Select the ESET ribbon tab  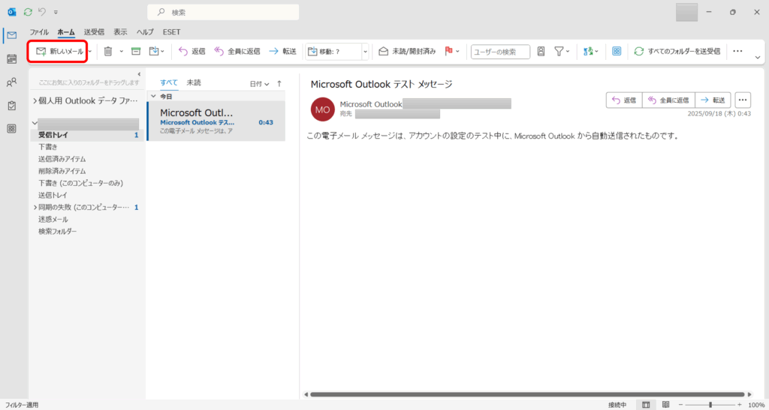(x=172, y=32)
